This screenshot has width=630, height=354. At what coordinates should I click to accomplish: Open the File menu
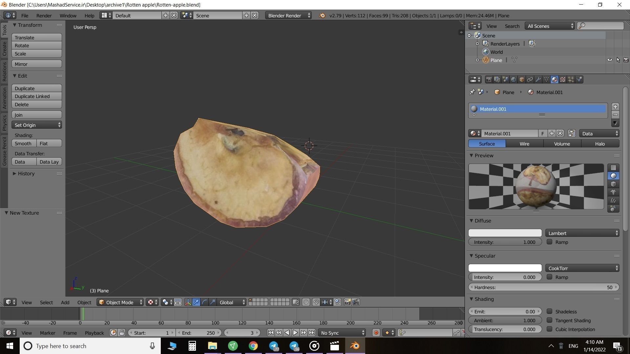click(25, 15)
